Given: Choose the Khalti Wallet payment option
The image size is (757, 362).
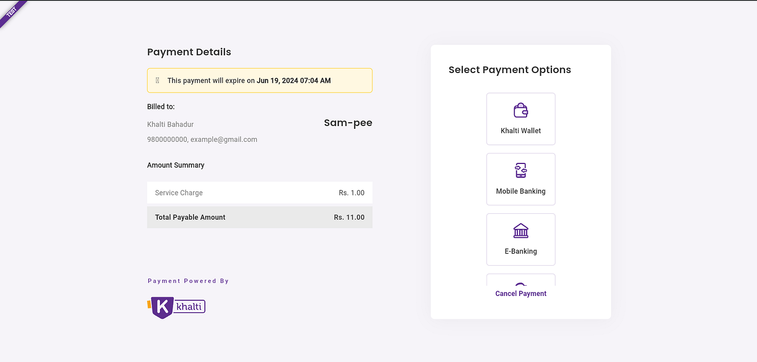Looking at the screenshot, I should [521, 119].
